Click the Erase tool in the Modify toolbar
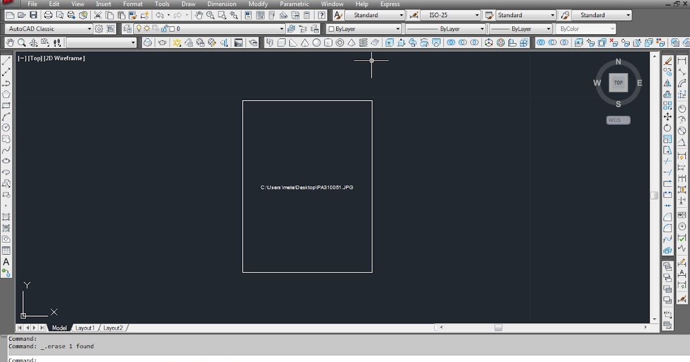 click(x=668, y=61)
